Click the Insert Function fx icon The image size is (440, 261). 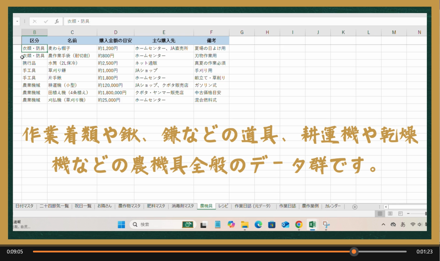click(x=57, y=21)
